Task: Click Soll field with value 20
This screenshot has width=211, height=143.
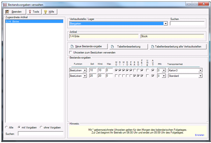Action: 93,76
